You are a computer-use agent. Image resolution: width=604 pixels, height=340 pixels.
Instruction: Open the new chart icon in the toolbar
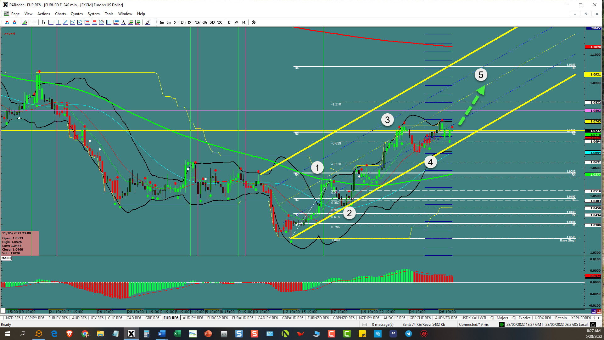pos(24,22)
